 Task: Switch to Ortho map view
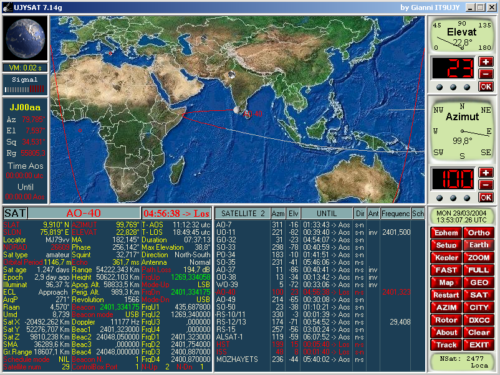479,232
